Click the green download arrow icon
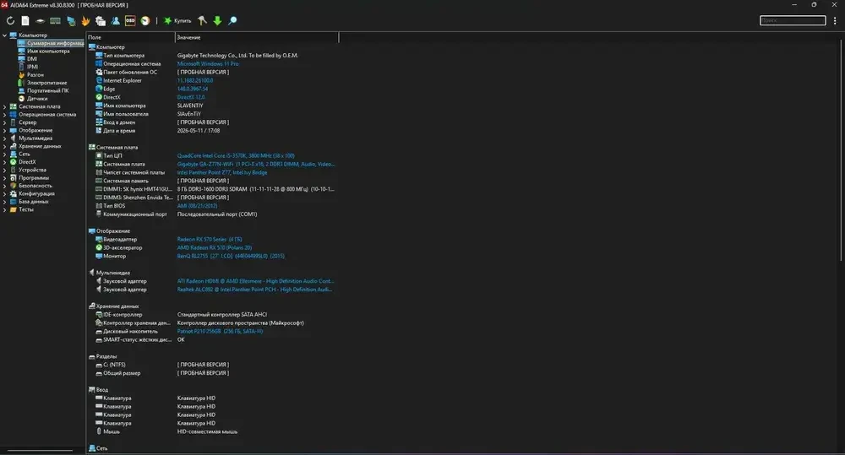The height and width of the screenshot is (455, 845). coord(217,20)
